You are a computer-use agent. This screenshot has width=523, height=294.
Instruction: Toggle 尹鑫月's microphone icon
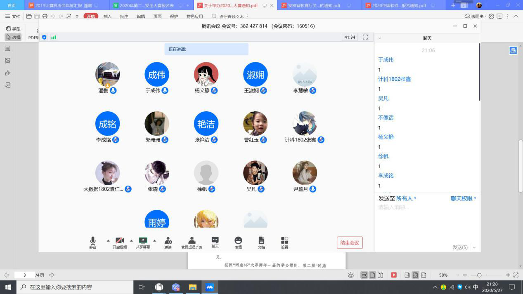pos(313,189)
